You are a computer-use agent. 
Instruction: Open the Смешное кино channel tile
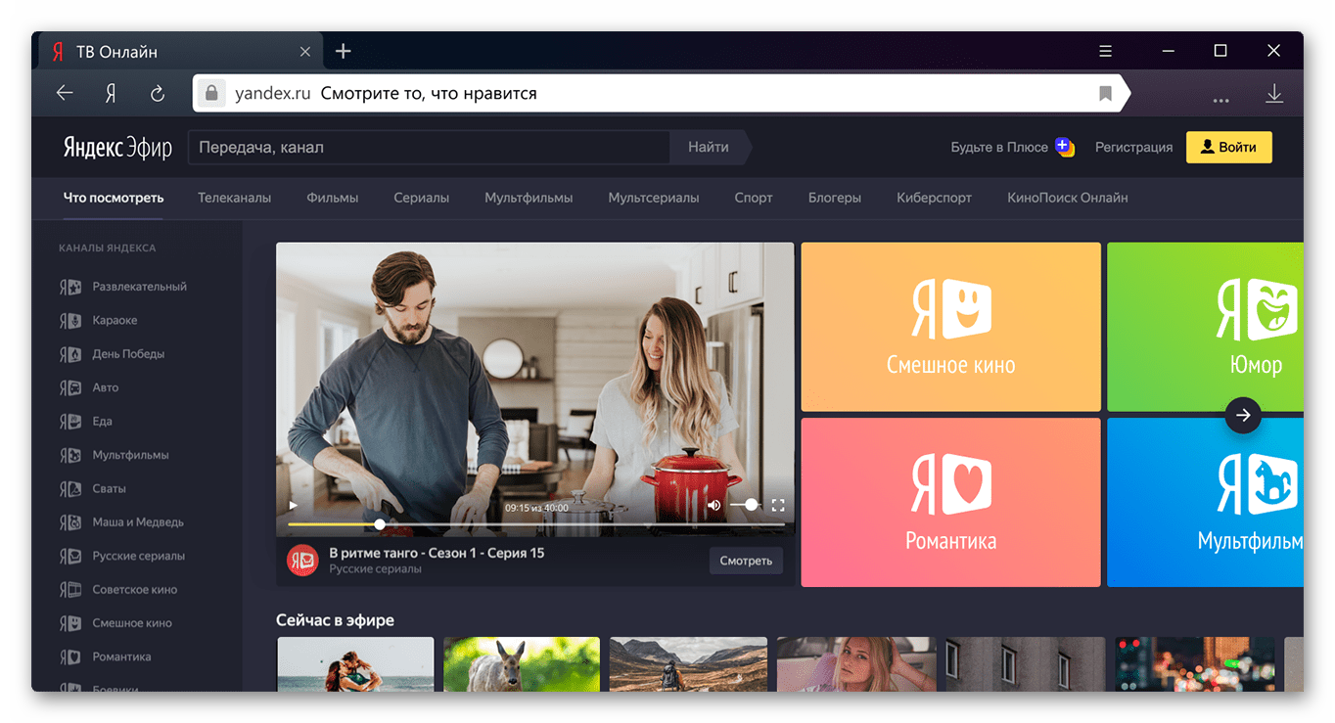[x=950, y=327]
